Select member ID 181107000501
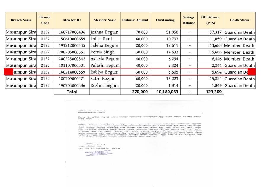 (72, 66)
